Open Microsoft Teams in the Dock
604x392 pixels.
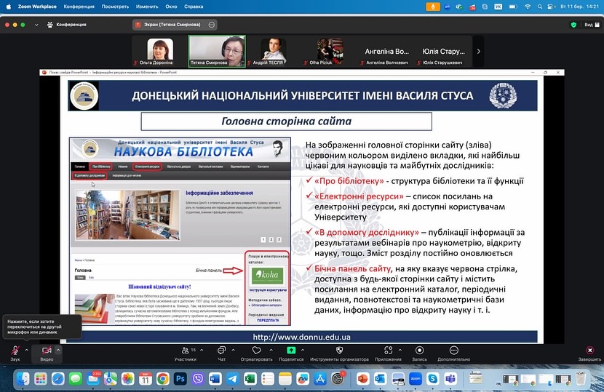coord(450,379)
